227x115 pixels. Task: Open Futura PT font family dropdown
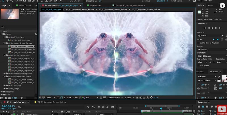pyautogui.click(x=207, y=76)
